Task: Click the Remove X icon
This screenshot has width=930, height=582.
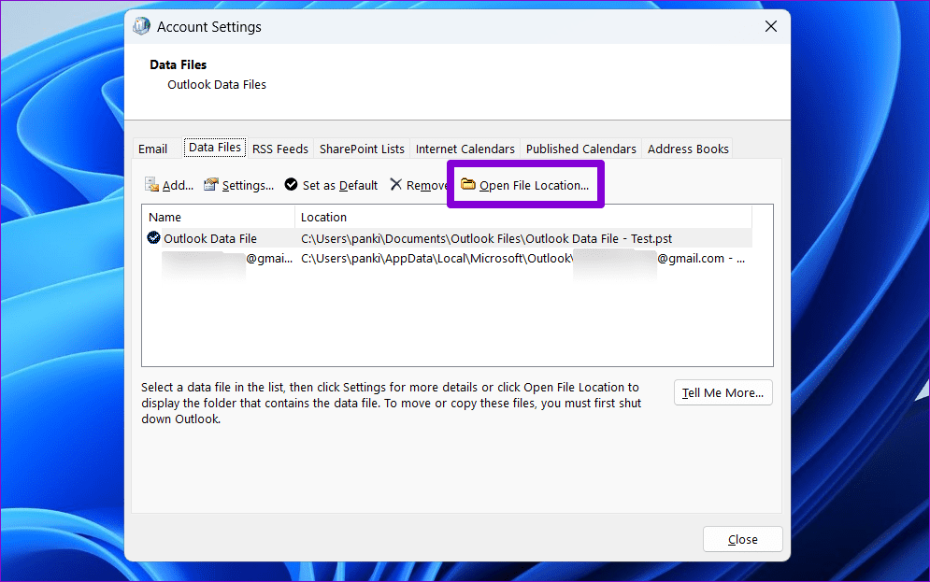Action: [x=395, y=184]
